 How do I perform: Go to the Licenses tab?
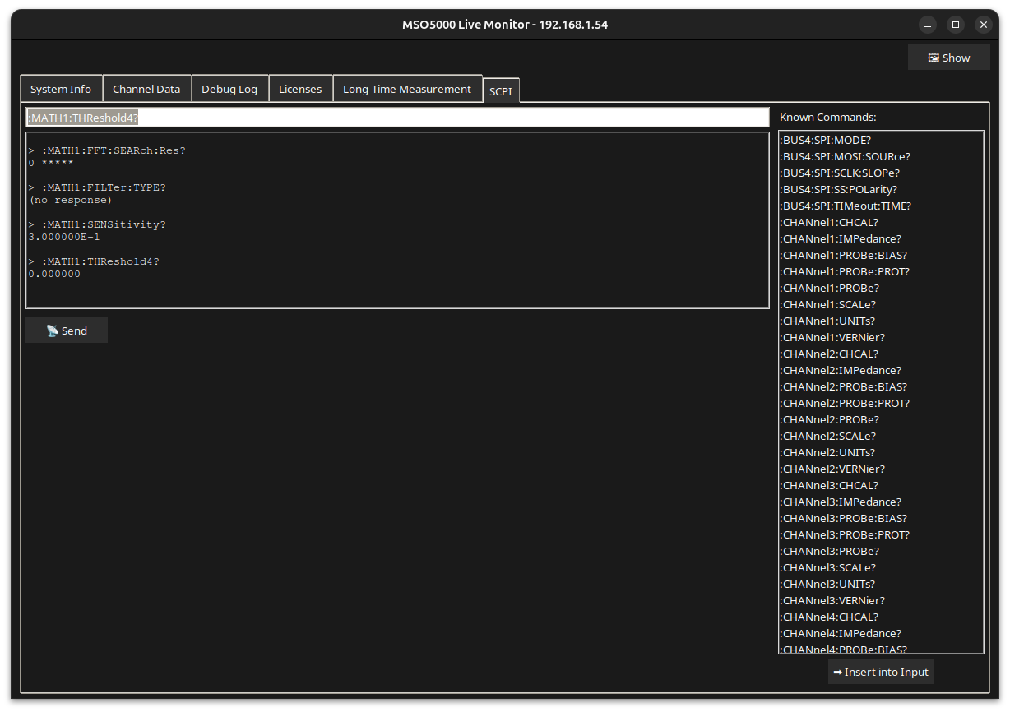coord(300,89)
